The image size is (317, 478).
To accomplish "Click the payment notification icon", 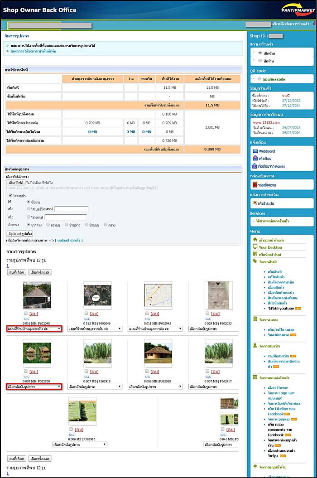I will tap(255, 203).
